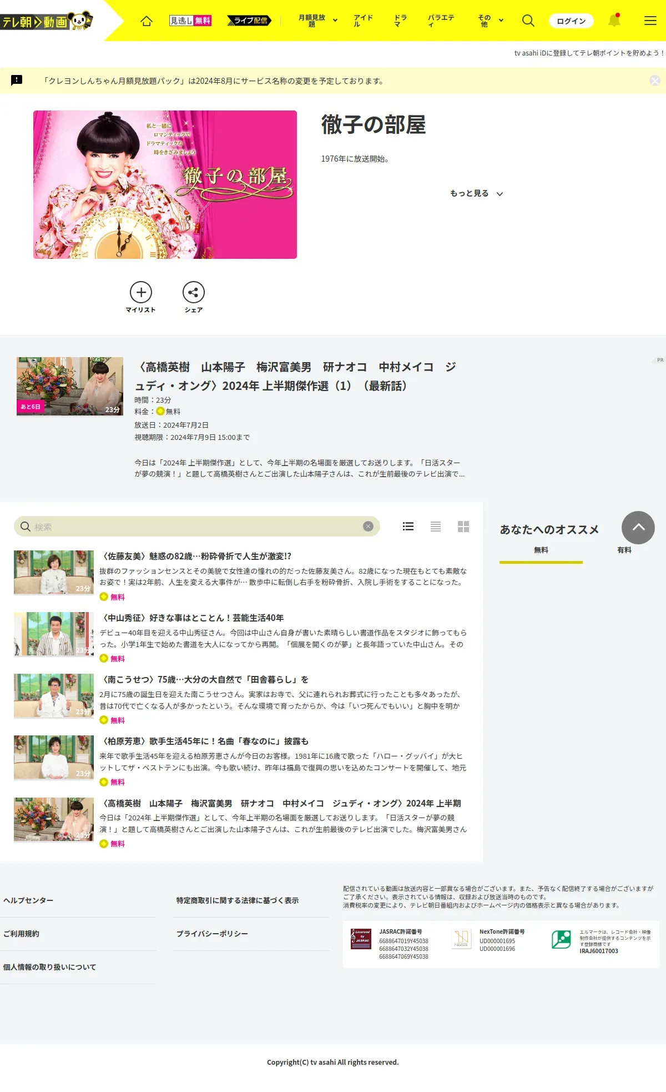Click the あなたへのオススメ heading
666x1092 pixels.
pos(549,529)
